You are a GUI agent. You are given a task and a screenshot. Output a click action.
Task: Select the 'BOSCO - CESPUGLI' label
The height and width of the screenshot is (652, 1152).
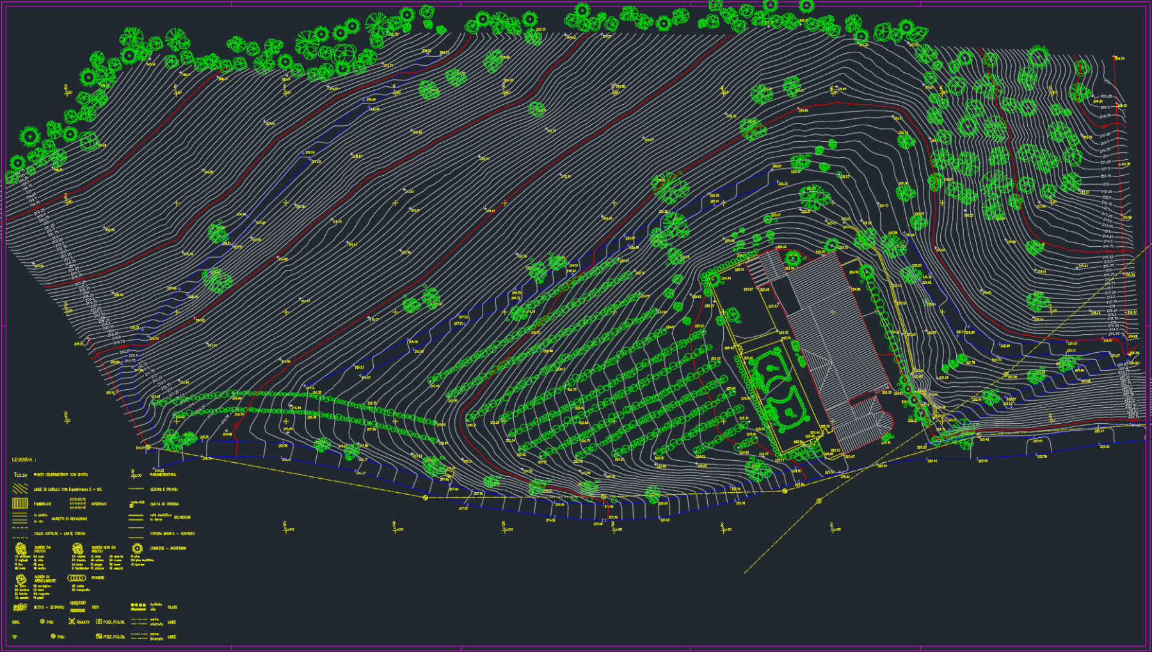49,607
